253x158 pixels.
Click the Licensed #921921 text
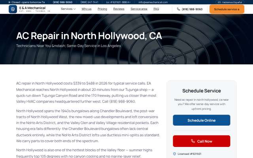point(189,154)
